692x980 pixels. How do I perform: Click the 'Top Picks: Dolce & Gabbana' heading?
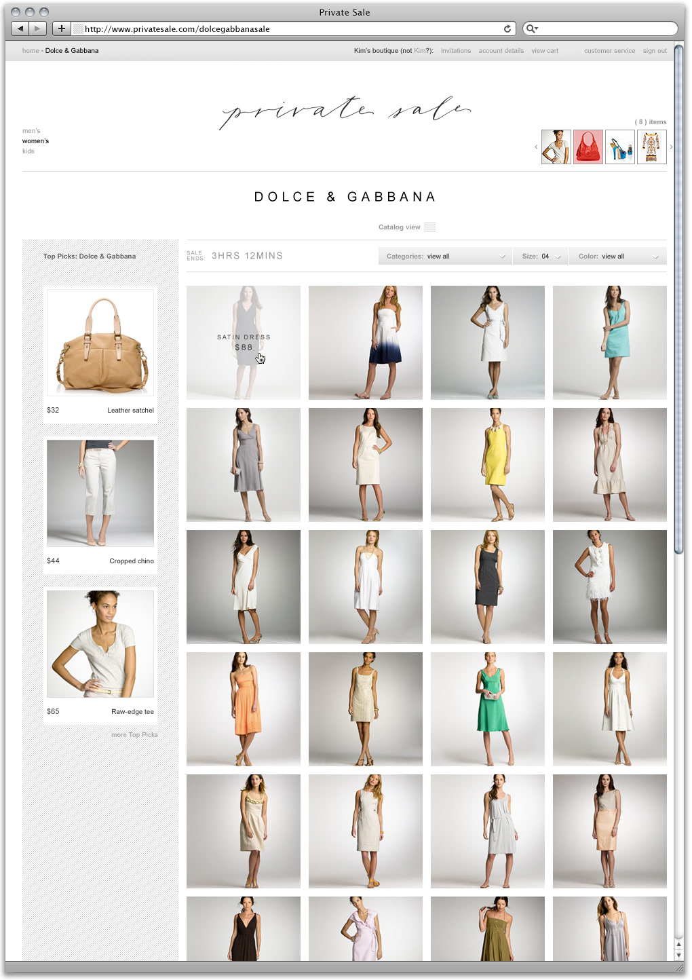(90, 257)
